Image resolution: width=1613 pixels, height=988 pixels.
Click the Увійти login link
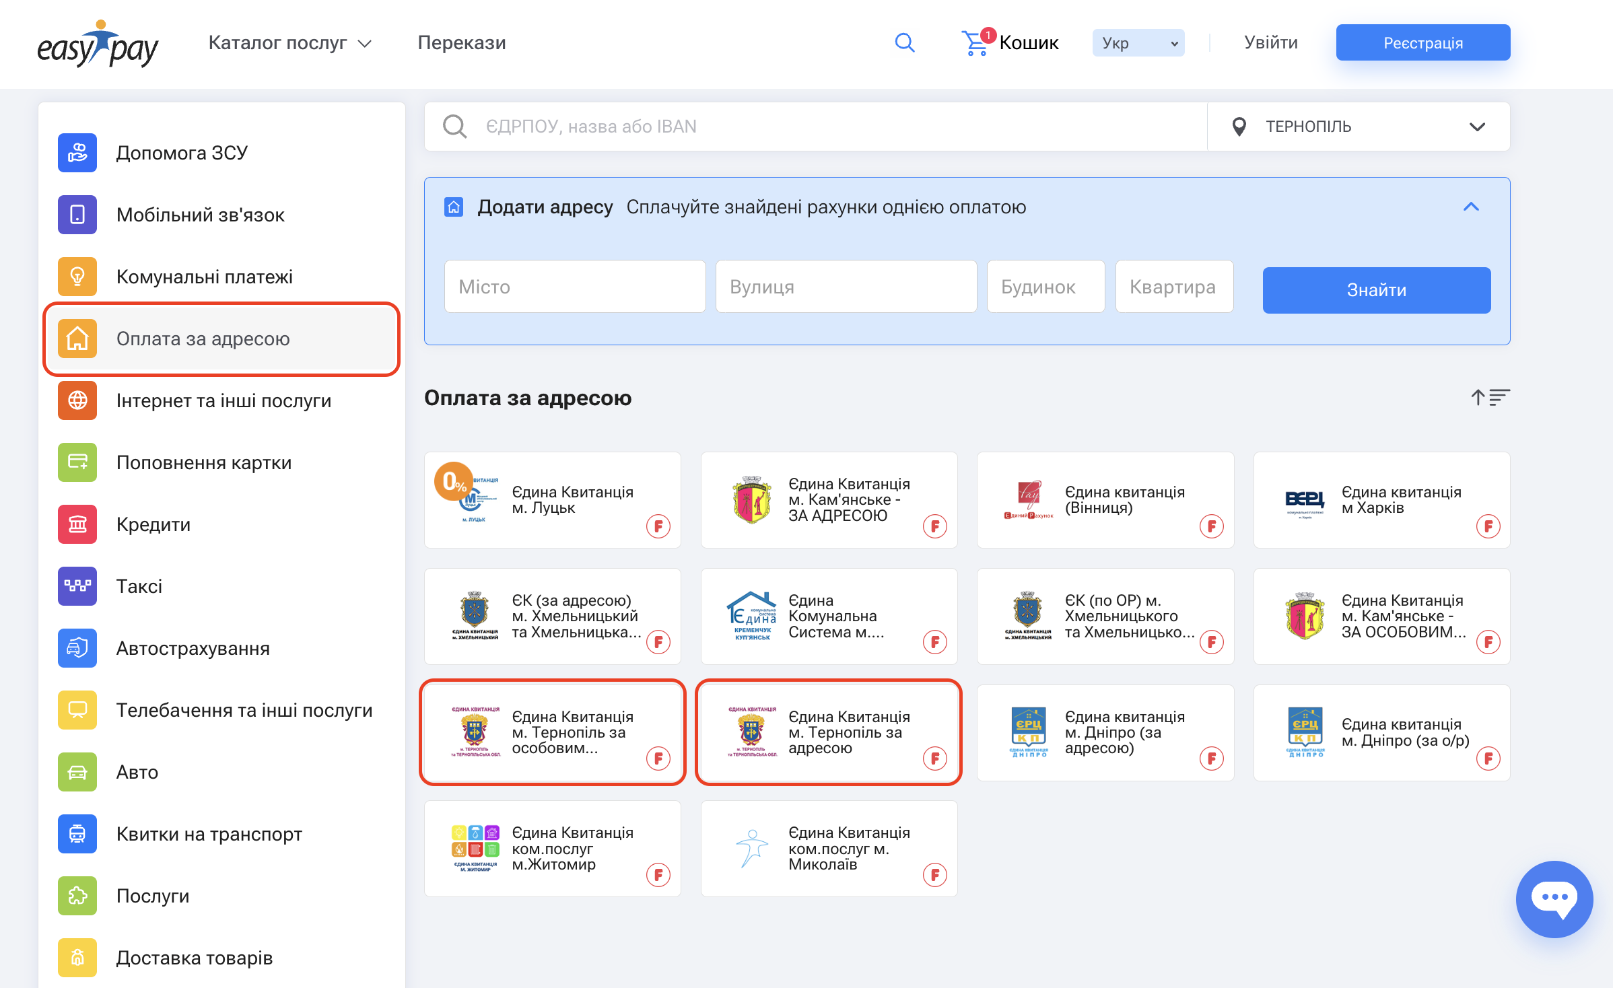point(1271,43)
